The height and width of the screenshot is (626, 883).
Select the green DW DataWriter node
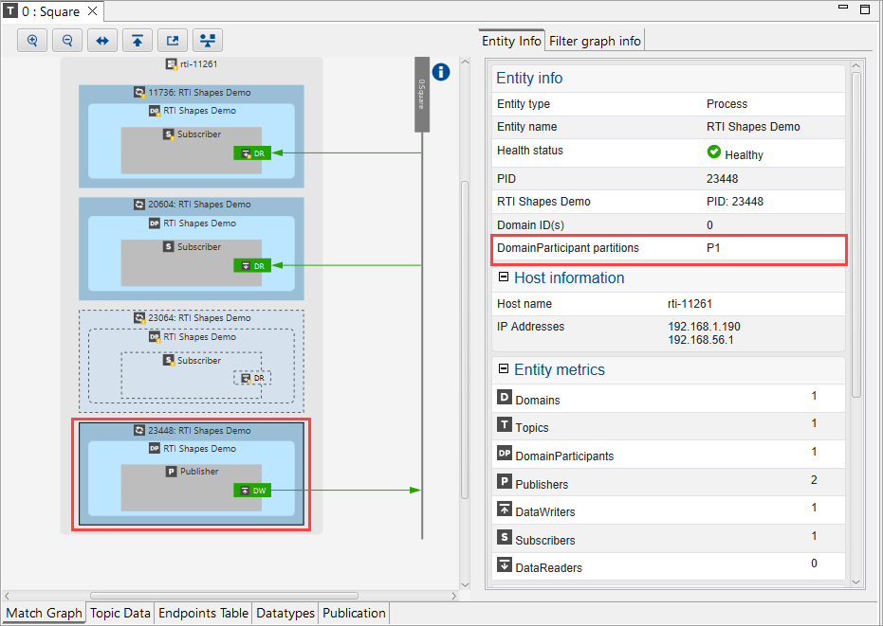(x=252, y=491)
